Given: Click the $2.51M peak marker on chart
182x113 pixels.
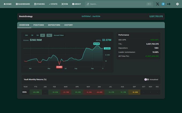Looking at the screenshot, I should pos(96,44).
